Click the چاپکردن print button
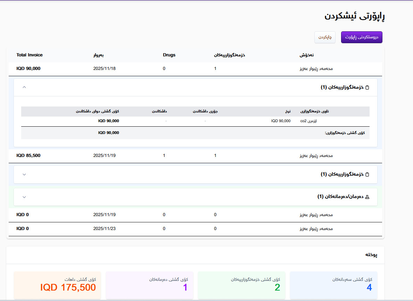The width and height of the screenshot is (413, 301). click(x=325, y=37)
